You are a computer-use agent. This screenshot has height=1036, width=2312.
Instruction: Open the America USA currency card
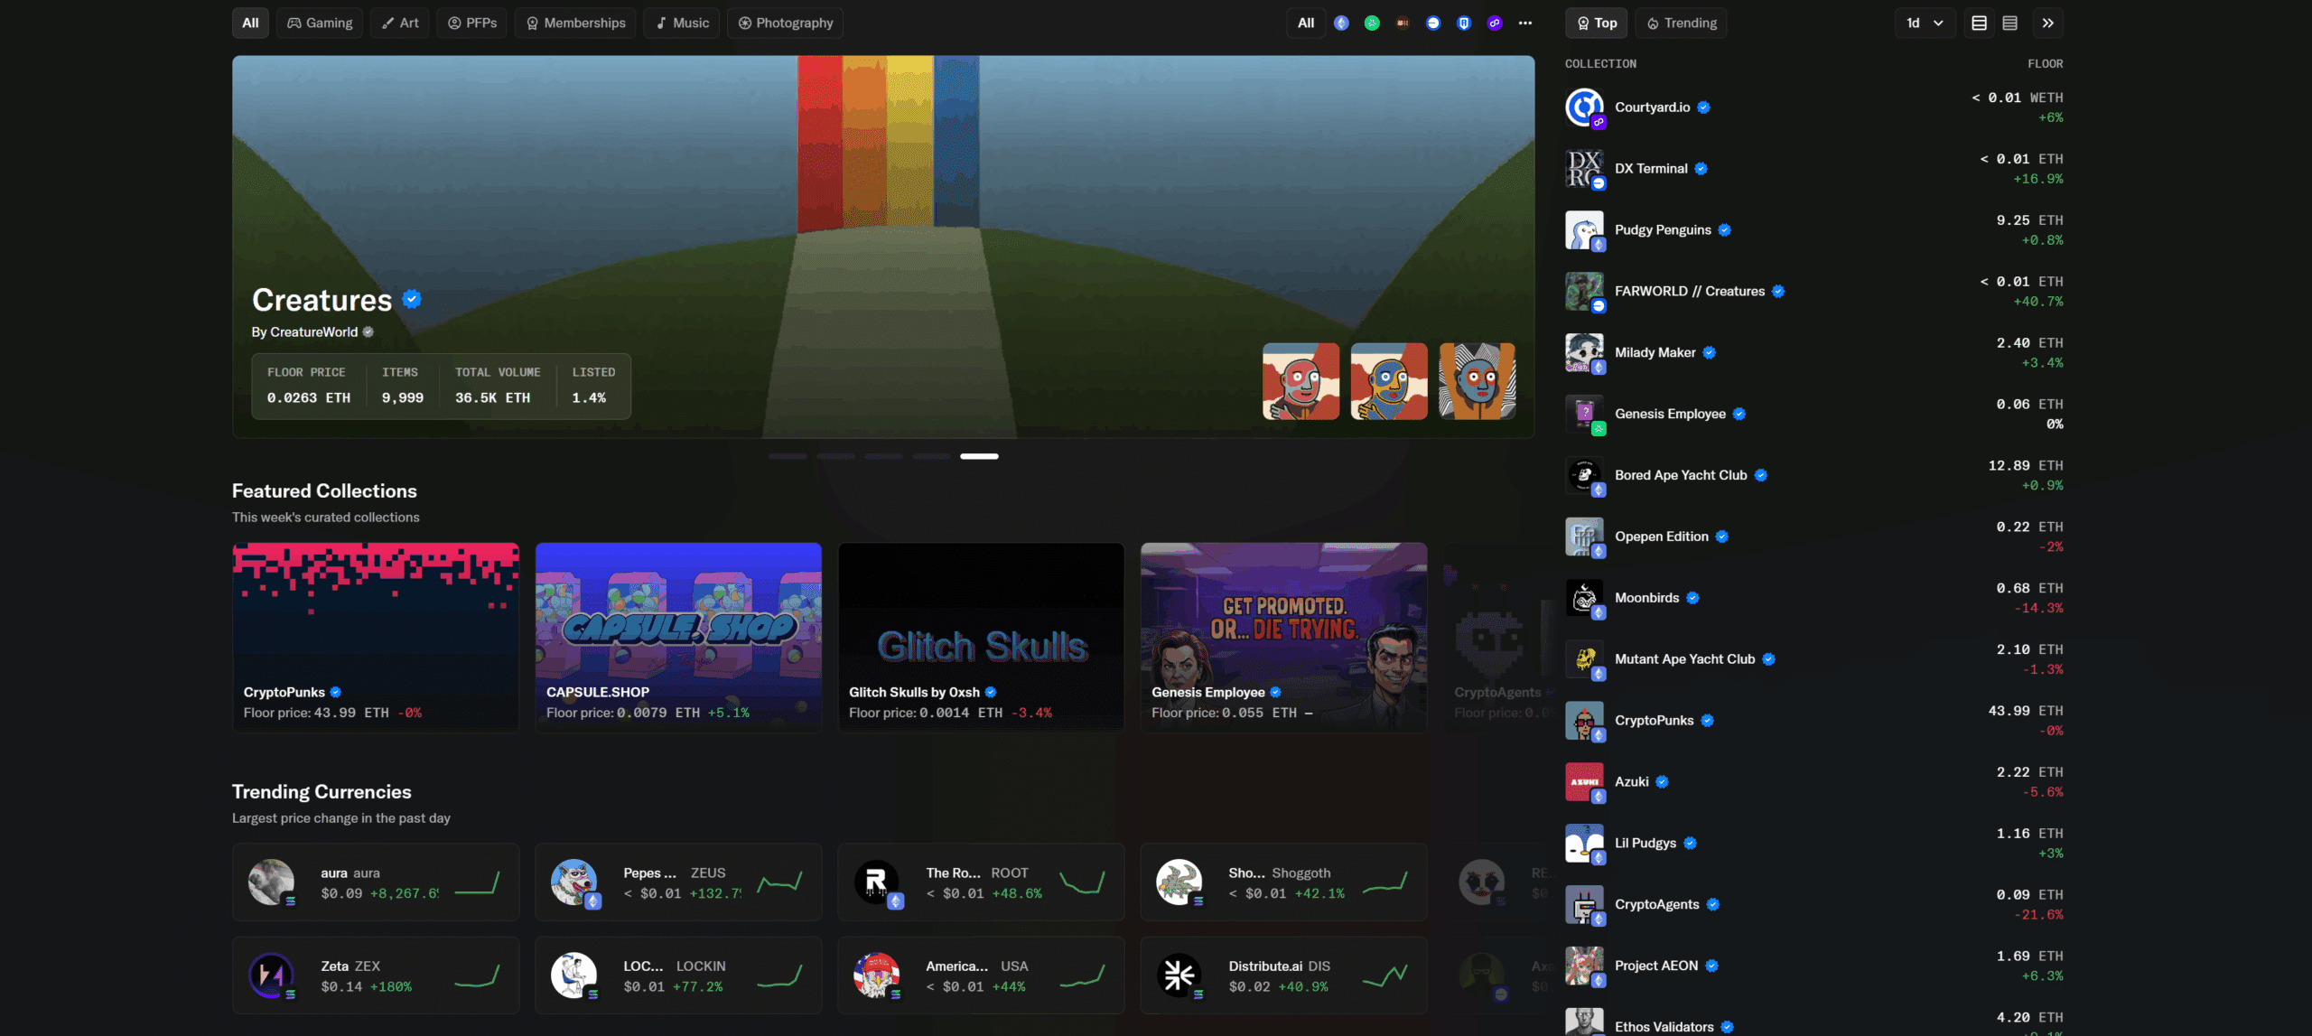click(x=981, y=975)
